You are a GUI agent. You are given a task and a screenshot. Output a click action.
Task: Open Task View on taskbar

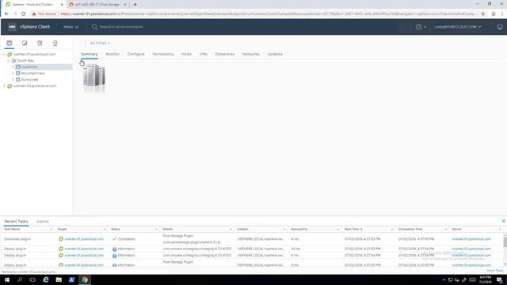pos(32,279)
